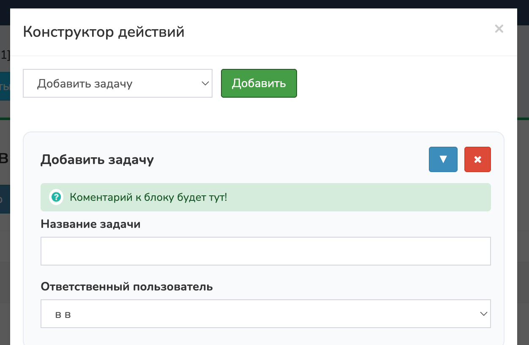
Task: Click the chevron of action type select
Action: tap(205, 83)
